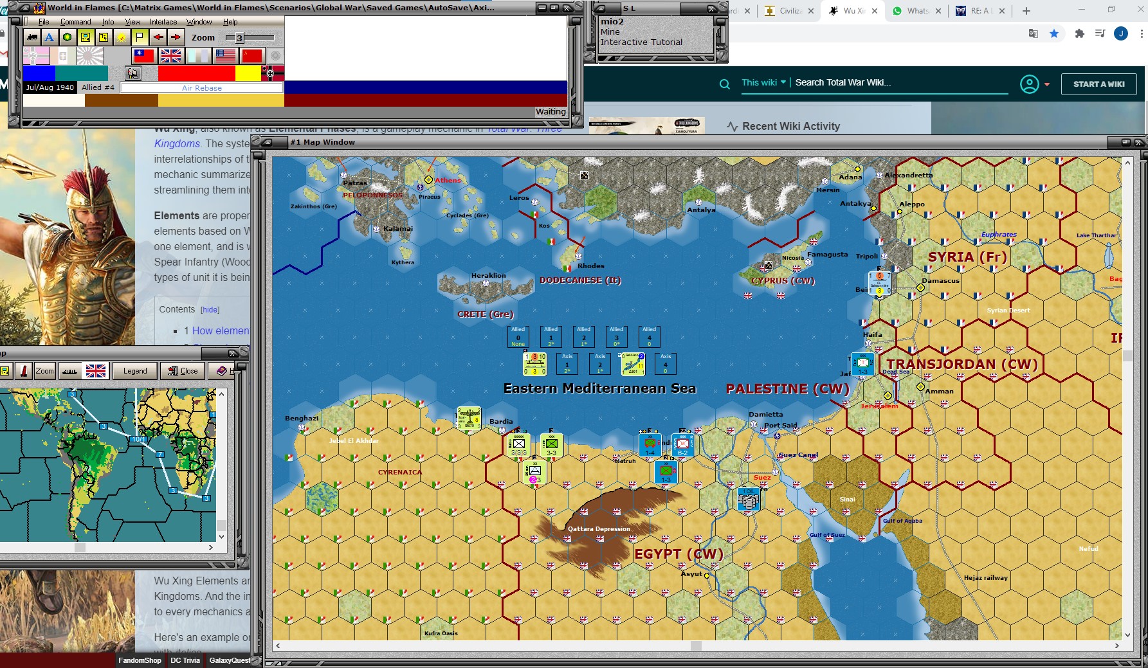Open the File menu
The height and width of the screenshot is (668, 1148).
pos(44,22)
